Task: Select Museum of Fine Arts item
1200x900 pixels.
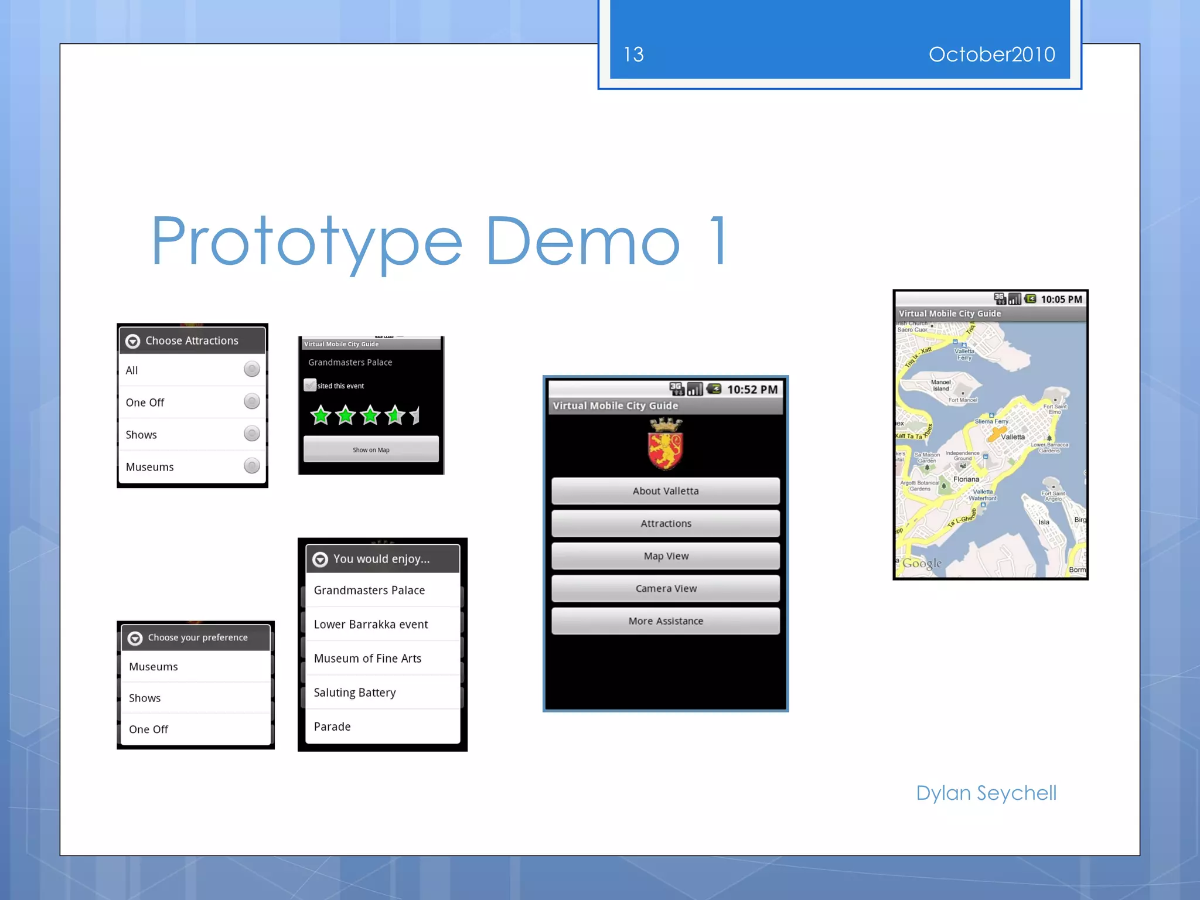Action: [x=383, y=658]
